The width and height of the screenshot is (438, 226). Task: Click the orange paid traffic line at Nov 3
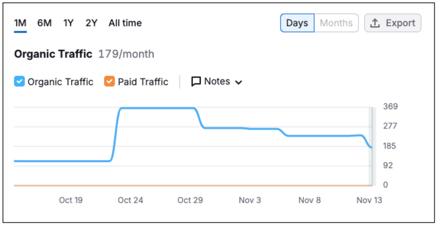coord(250,185)
